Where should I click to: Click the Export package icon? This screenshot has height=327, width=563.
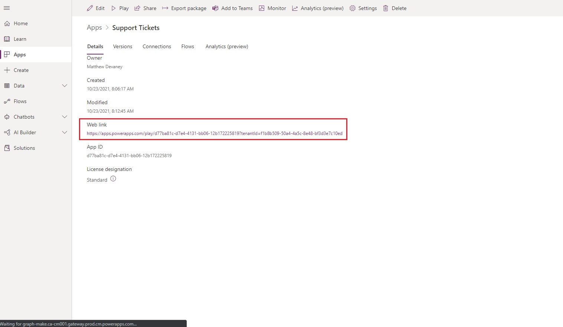click(164, 8)
